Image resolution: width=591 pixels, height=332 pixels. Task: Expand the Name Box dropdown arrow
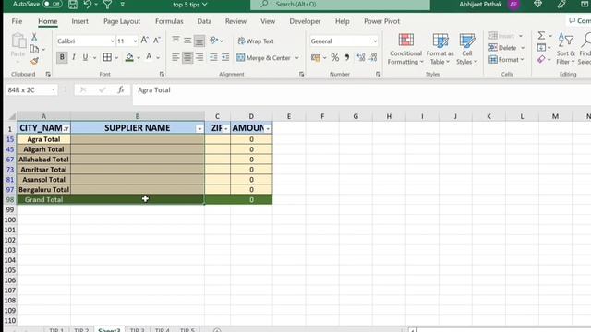pos(54,89)
